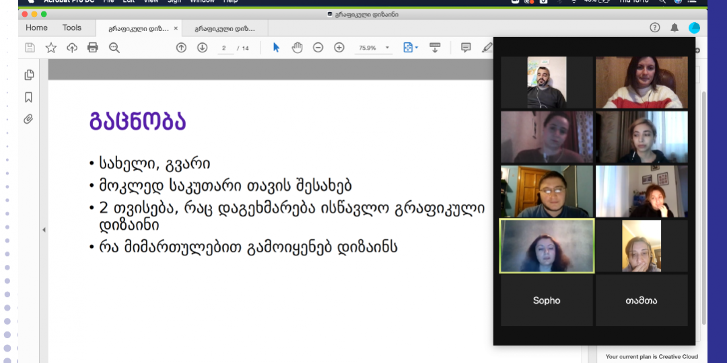Image resolution: width=727 pixels, height=363 pixels.
Task: Click the page number input field
Action: [225, 48]
